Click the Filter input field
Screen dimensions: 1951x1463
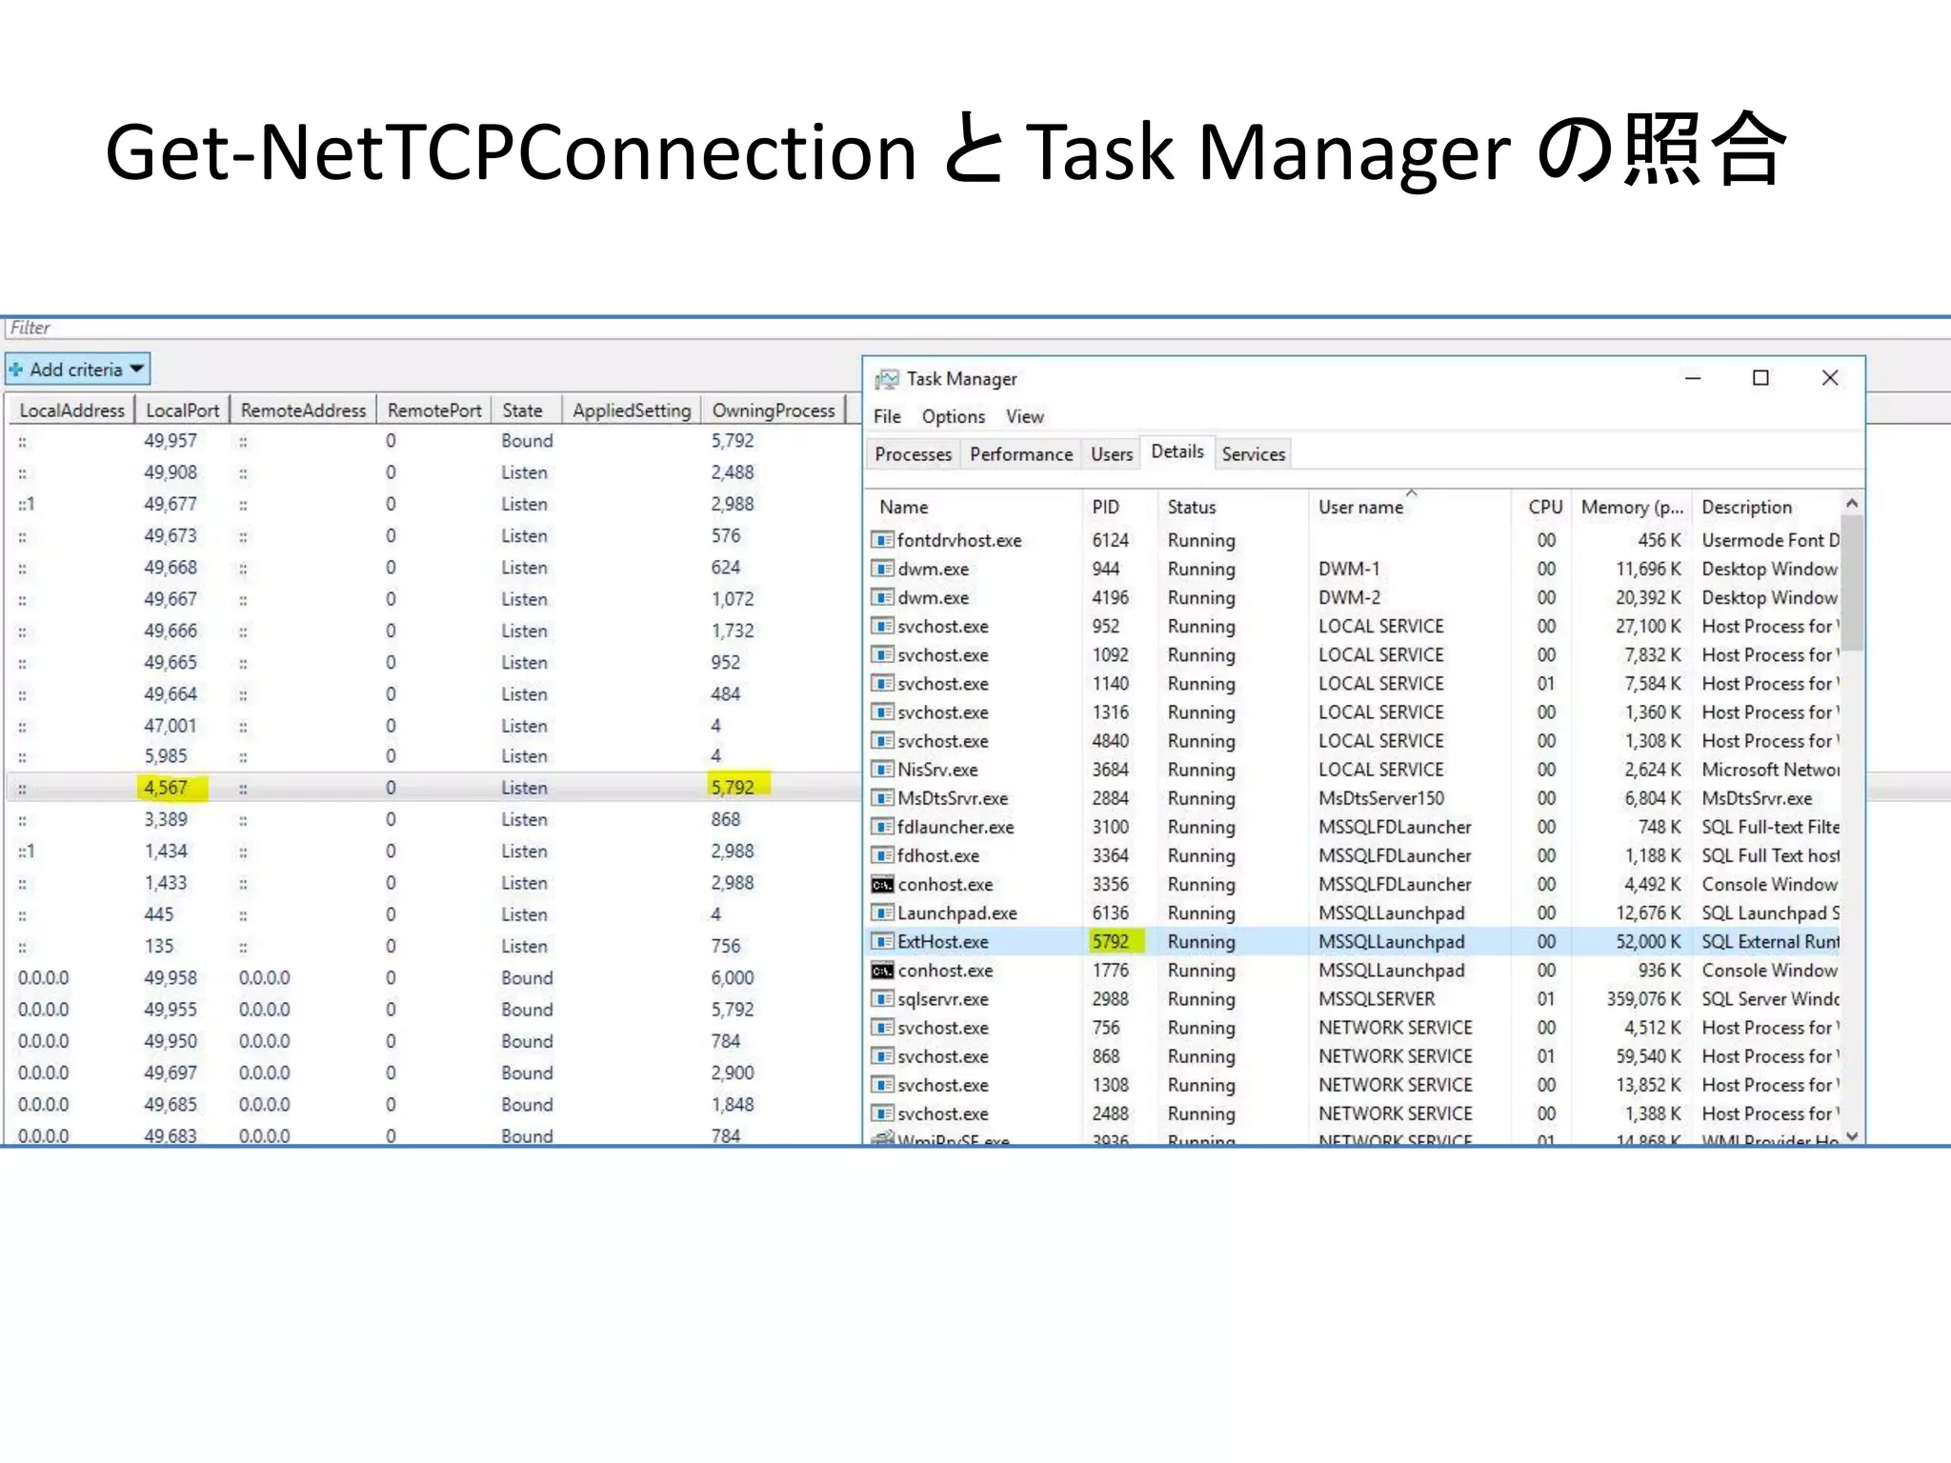(x=975, y=328)
